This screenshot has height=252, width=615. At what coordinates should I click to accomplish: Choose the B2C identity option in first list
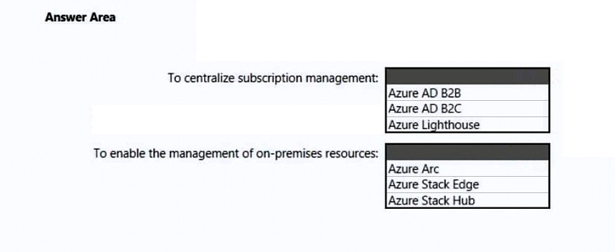pos(467,109)
